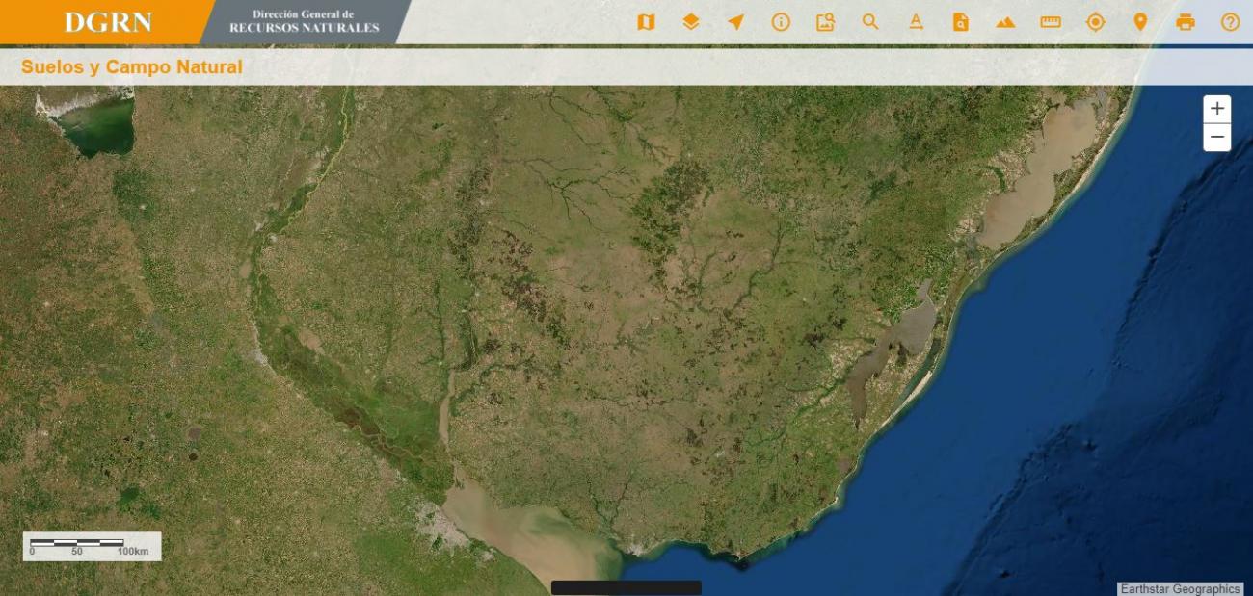Open the image capture tool
Screen dimensions: 1253x596
coord(824,21)
